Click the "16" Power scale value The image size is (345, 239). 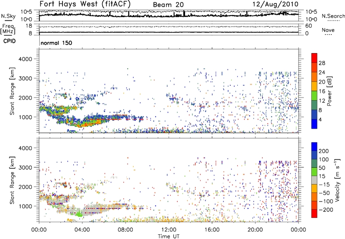coord(322,91)
